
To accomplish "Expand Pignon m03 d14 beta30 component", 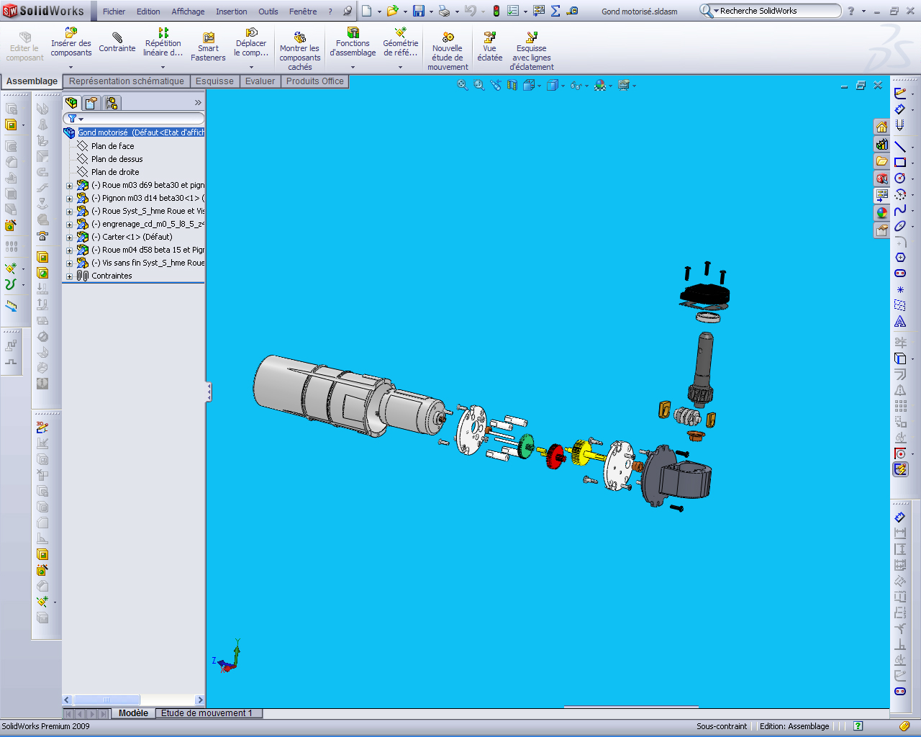I will (69, 199).
